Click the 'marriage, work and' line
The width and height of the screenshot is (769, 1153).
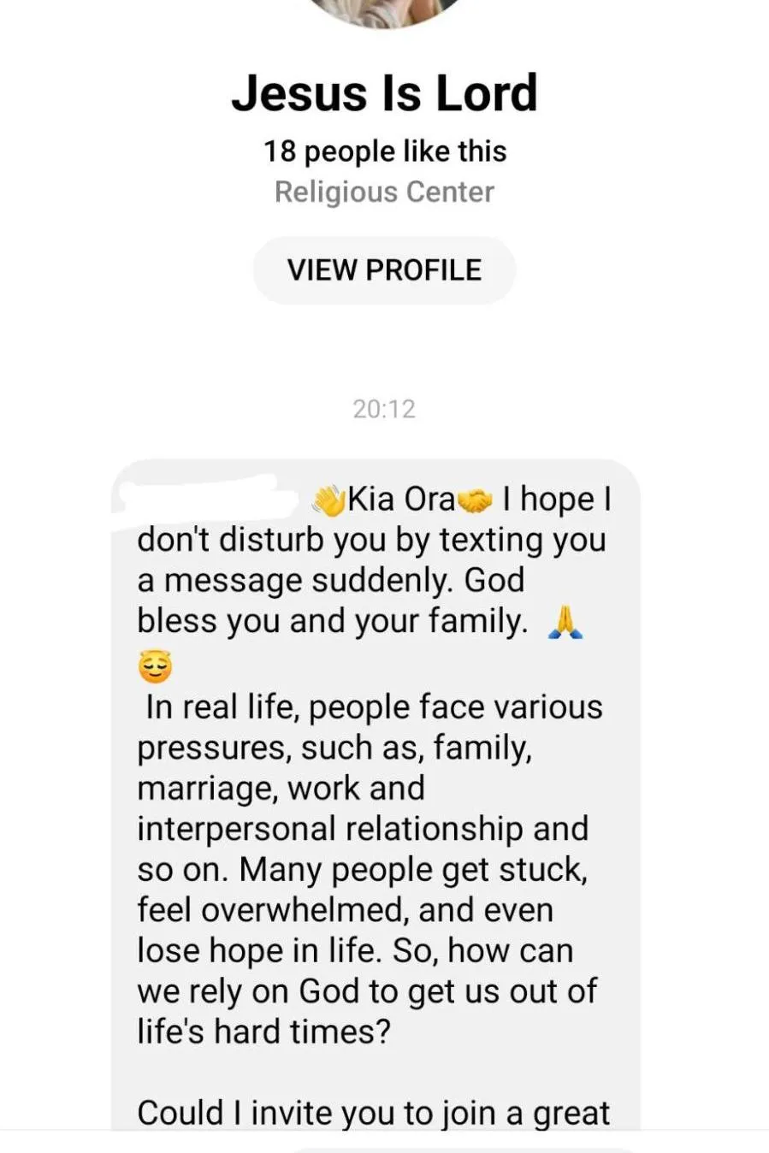click(281, 789)
